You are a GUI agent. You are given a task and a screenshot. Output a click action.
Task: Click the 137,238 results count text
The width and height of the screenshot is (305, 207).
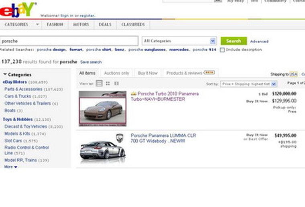tap(12, 62)
